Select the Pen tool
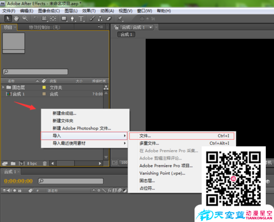Image resolution: width=274 pixels, height=222 pixels. pyautogui.click(x=72, y=19)
